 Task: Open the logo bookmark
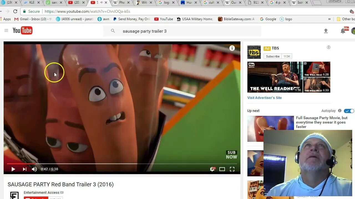[286, 19]
